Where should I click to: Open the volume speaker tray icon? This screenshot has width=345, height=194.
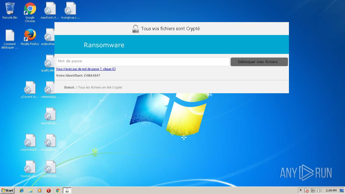click(319, 190)
